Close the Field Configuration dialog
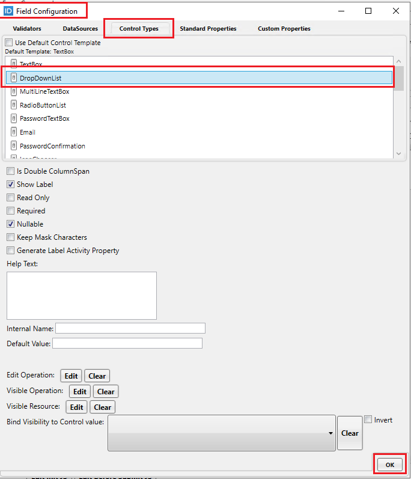The height and width of the screenshot is (479, 411). point(396,11)
